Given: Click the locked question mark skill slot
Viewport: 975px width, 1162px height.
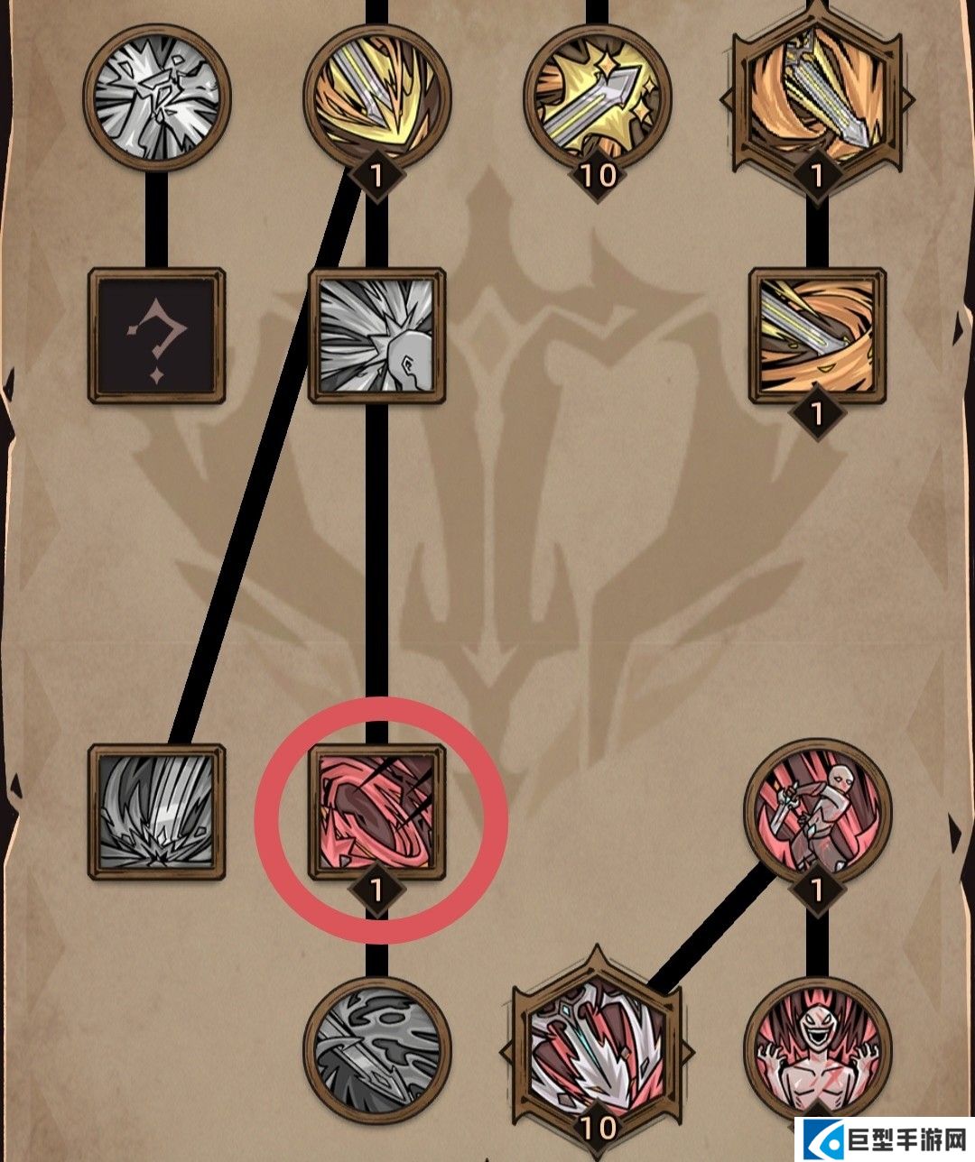Looking at the screenshot, I should point(156,336).
